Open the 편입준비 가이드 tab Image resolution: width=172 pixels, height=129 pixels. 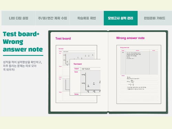tap(155, 18)
